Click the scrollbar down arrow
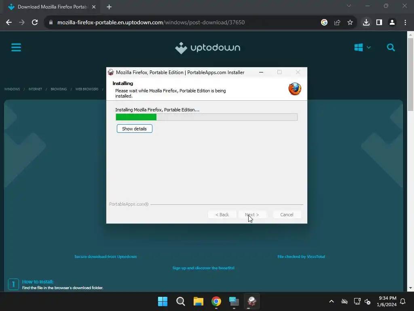 pyautogui.click(x=410, y=288)
